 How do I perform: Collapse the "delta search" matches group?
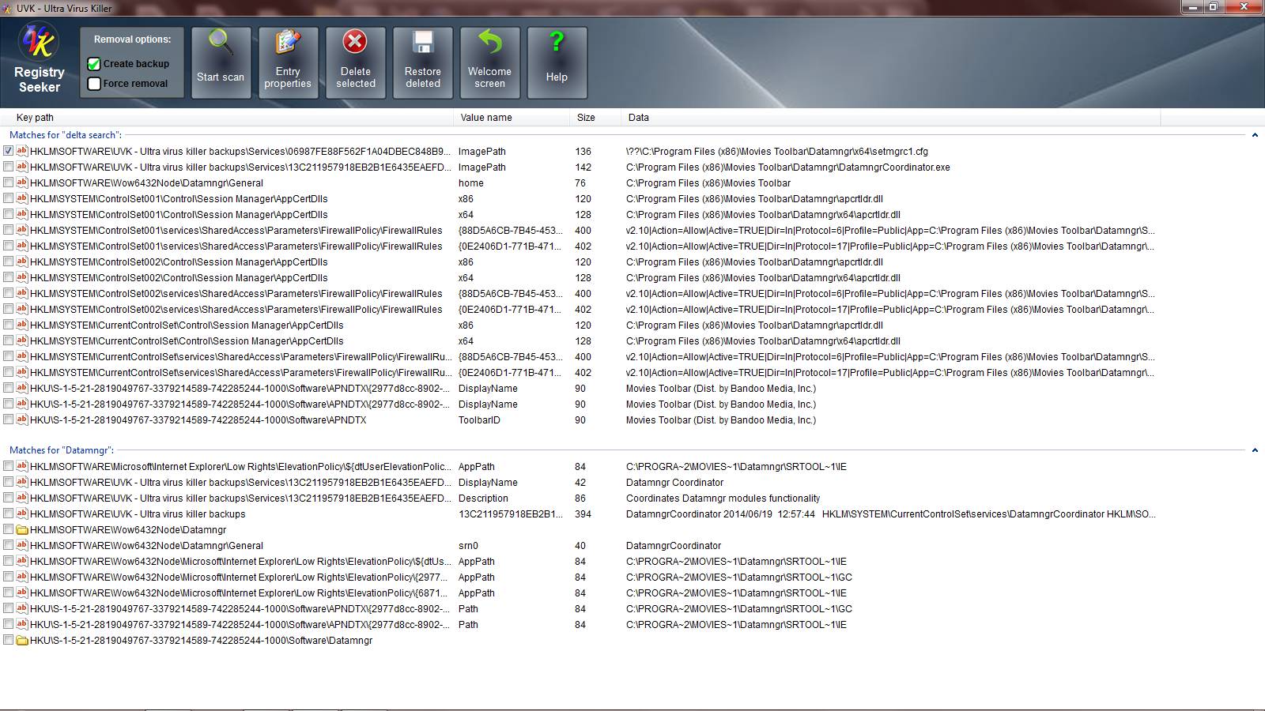(1255, 135)
